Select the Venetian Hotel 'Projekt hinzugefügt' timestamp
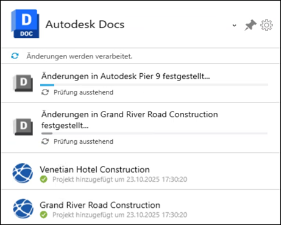This screenshot has width=281, height=225. point(119,179)
